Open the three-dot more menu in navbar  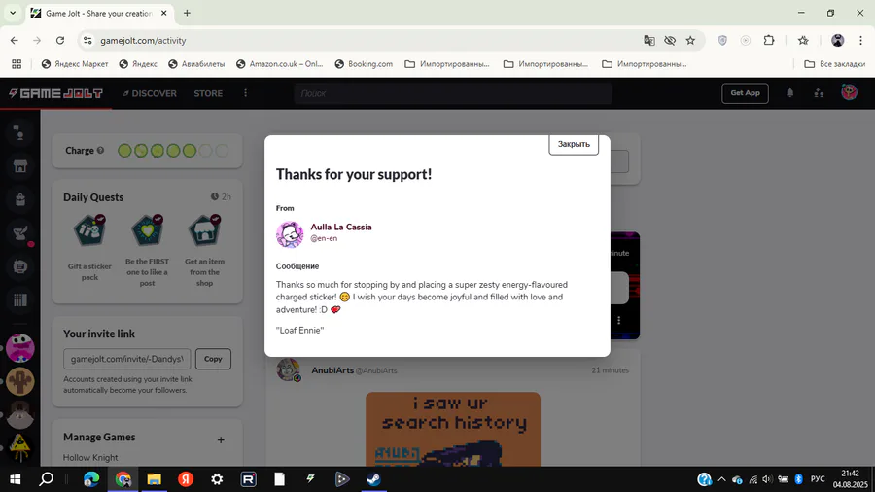pyautogui.click(x=246, y=93)
